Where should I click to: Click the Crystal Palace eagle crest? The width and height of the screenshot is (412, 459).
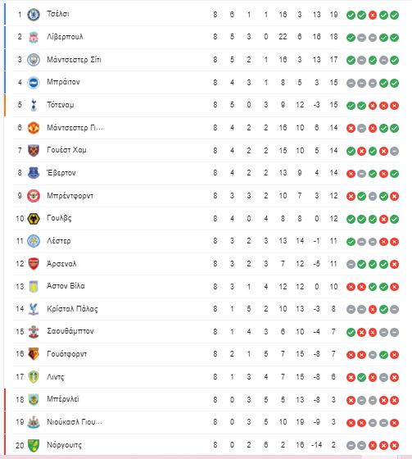[x=34, y=309]
